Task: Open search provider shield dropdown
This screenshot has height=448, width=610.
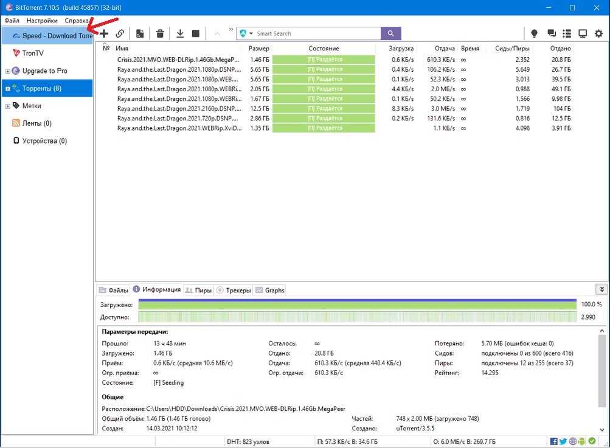Action: coord(246,33)
